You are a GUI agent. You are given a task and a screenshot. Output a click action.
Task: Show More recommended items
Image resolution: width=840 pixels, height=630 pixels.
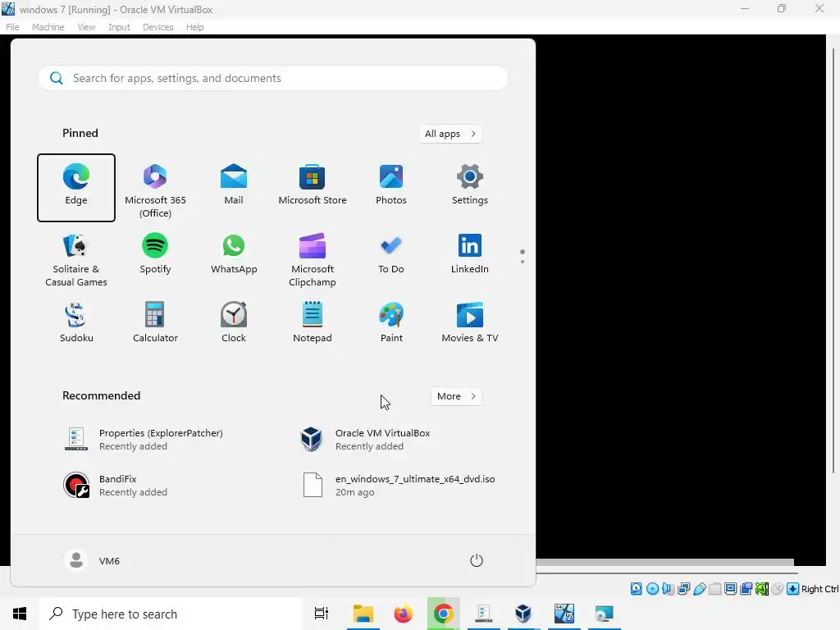(x=456, y=396)
